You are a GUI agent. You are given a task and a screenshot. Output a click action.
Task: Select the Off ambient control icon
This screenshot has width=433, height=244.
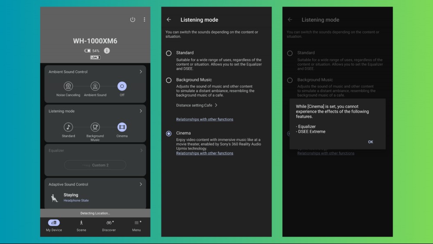tap(122, 86)
